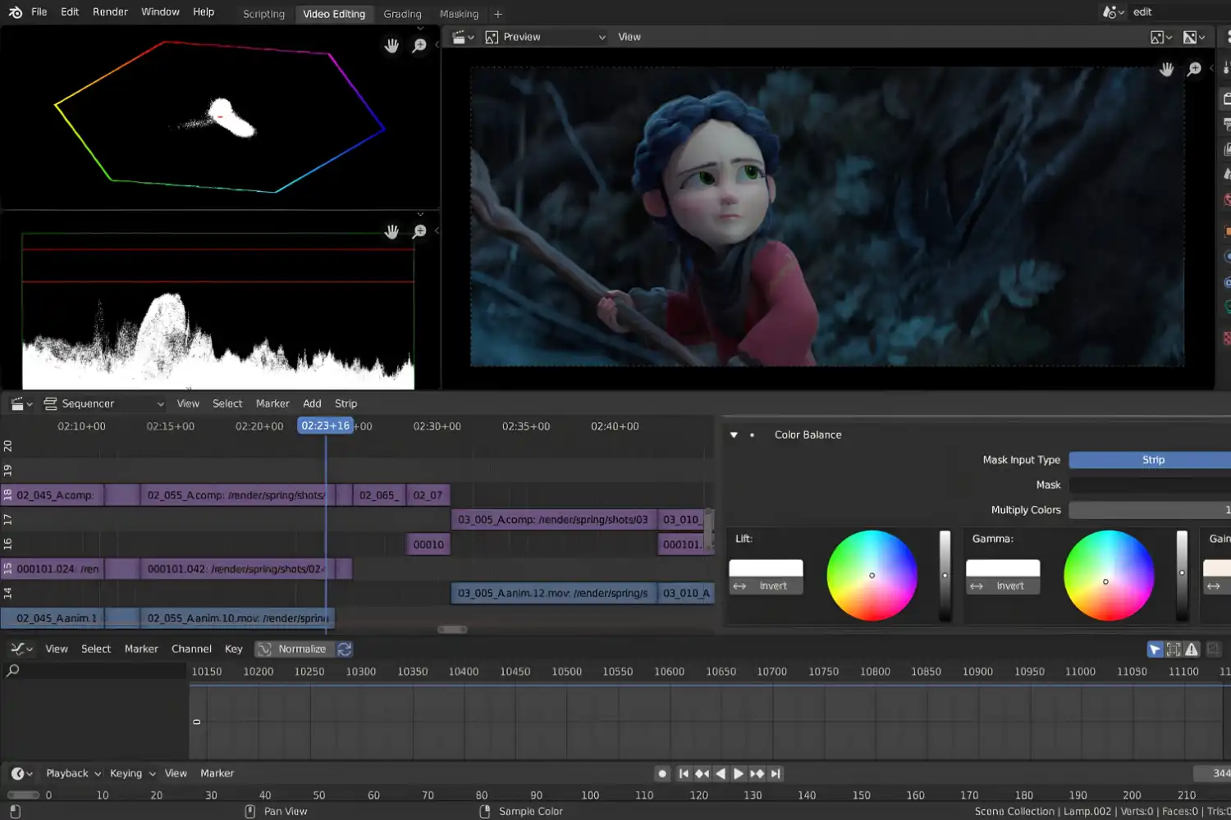Click the pan hand icon in vectorscope view

(391, 46)
